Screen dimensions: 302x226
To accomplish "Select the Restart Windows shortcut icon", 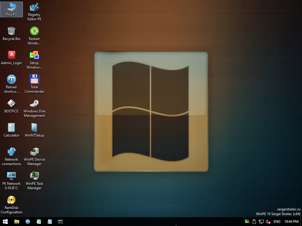I will pos(35,31).
